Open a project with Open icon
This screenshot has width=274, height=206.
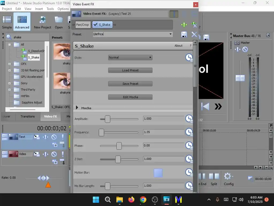coord(59,22)
